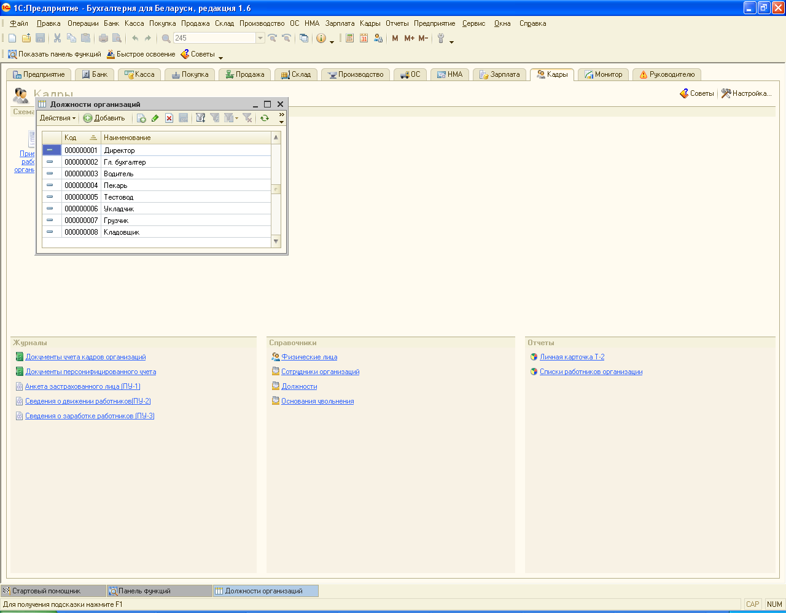Image resolution: width=786 pixels, height=613 pixels.
Task: Show hidden toolbar buttons via double chevron
Action: (x=282, y=114)
